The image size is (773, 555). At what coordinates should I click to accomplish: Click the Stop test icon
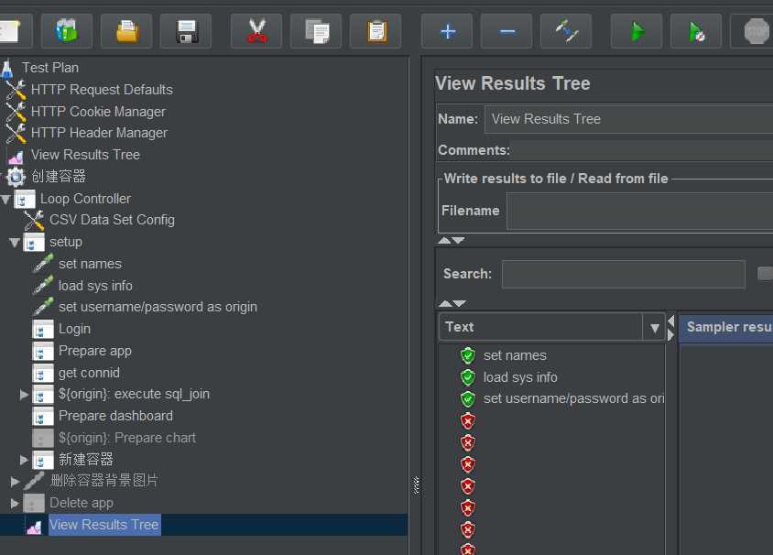[x=755, y=31]
